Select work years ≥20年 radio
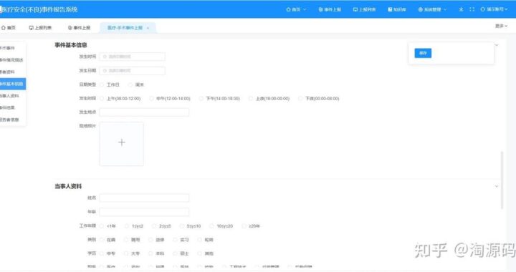This screenshot has height=272, width=516. 244,226
